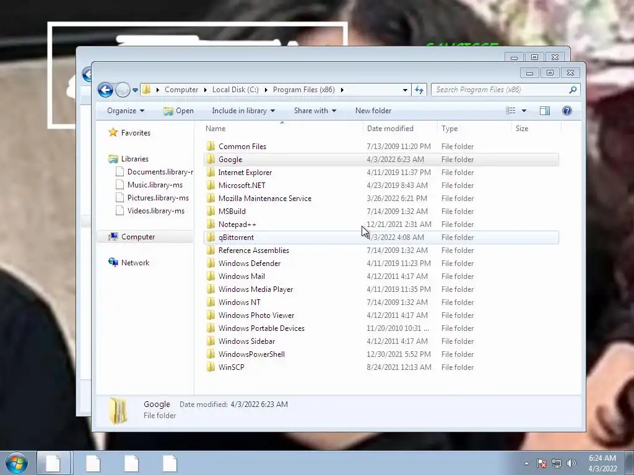Screen dimensions: 634x475
Task: Click the magnifier search icon
Action: tap(573, 90)
